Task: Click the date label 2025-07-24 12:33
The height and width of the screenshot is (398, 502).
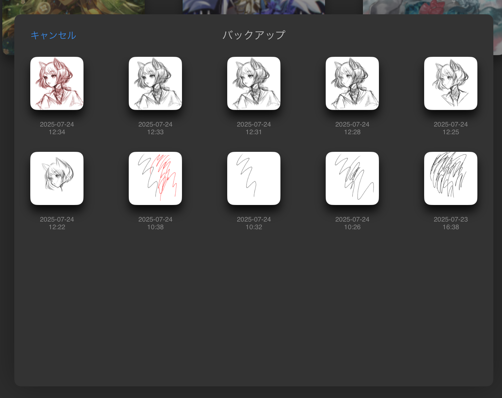Action: [x=155, y=128]
